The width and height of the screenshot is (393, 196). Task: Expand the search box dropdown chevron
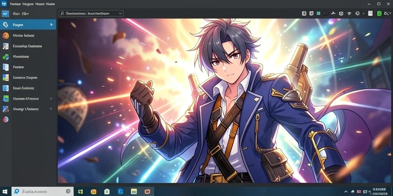point(120,13)
